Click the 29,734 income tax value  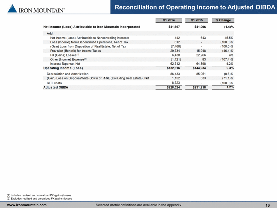click(175, 51)
